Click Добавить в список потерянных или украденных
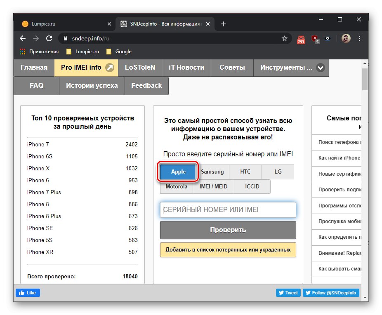This screenshot has height=315, width=382. pyautogui.click(x=228, y=250)
